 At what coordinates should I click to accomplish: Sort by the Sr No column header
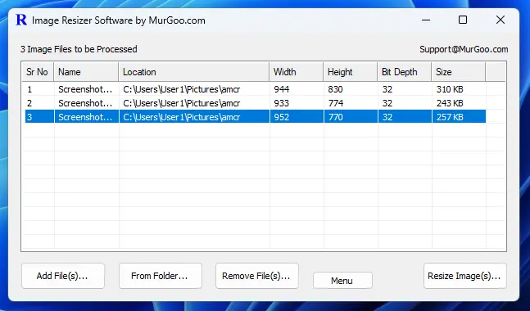point(38,72)
